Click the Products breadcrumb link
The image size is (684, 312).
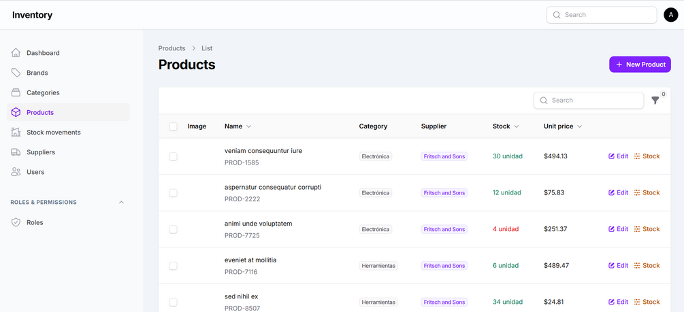[x=172, y=48]
